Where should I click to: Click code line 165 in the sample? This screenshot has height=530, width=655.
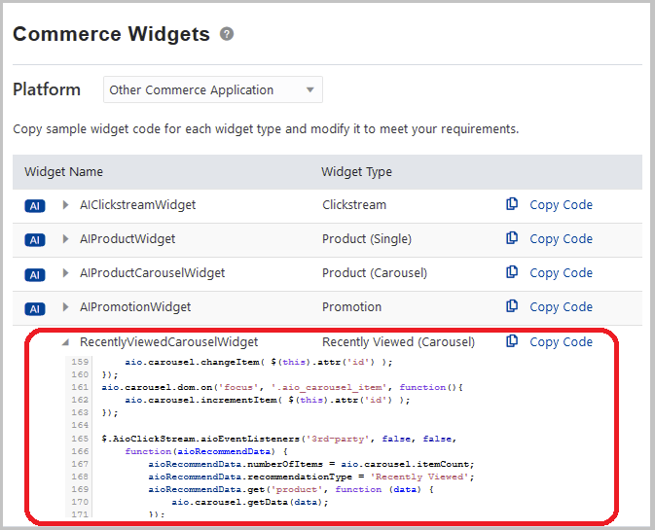[278, 439]
